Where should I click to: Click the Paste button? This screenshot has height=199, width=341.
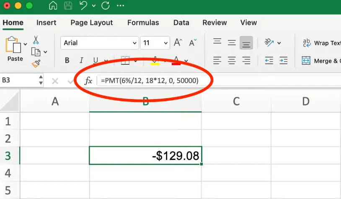15,49
